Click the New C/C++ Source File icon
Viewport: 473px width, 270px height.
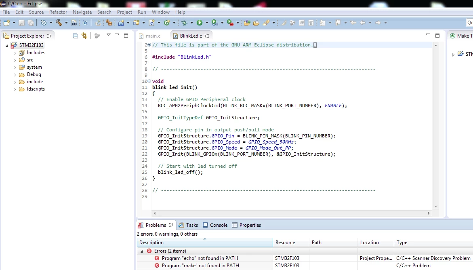(x=152, y=23)
